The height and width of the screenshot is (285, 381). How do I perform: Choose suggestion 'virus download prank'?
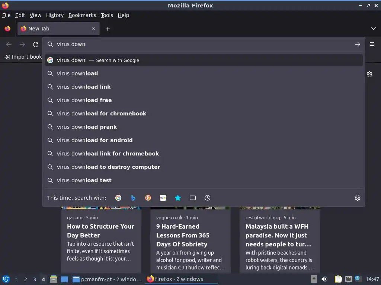(x=204, y=127)
